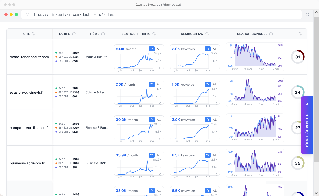The height and width of the screenshot is (196, 319).
Task: Select All on comparateur-finance.fr keywords chart
Action: 215,120
